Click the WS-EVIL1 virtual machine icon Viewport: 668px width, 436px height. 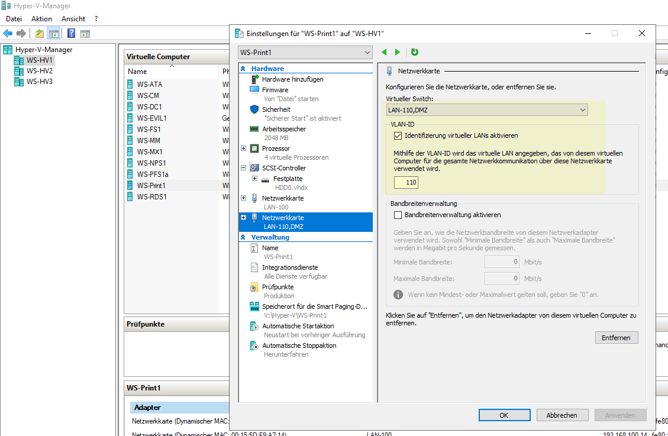pyautogui.click(x=130, y=118)
